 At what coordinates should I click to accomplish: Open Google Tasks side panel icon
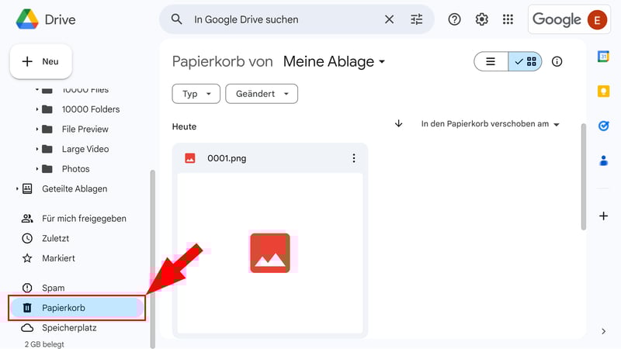[x=603, y=126]
